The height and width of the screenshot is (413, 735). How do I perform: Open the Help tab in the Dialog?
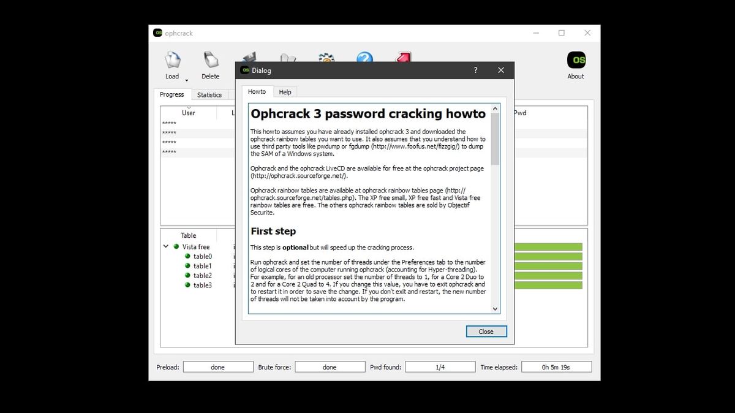pyautogui.click(x=285, y=91)
